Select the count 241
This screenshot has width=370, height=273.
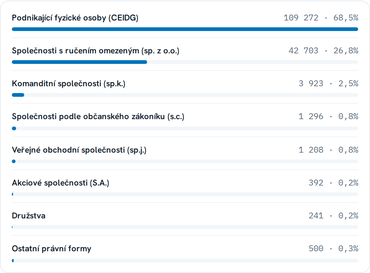(x=316, y=216)
